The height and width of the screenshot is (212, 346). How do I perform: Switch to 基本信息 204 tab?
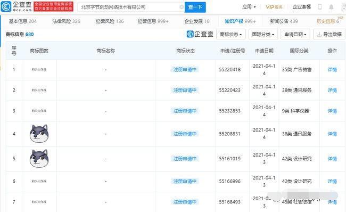22,21
